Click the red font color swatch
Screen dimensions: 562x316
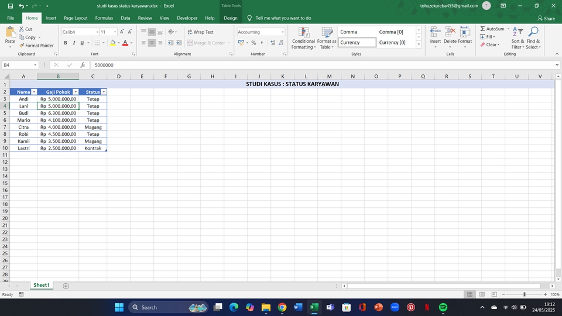click(125, 43)
